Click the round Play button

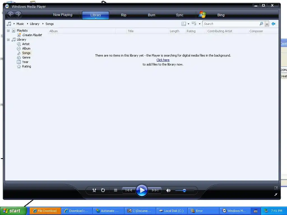tap(142, 190)
